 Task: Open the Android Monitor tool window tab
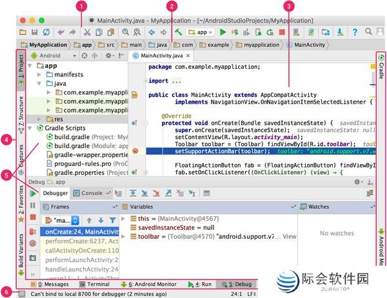pyautogui.click(x=148, y=284)
